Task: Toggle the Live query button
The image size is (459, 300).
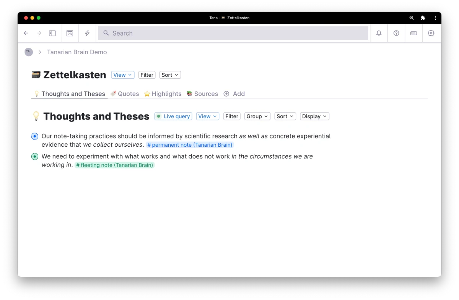Action: click(x=173, y=116)
